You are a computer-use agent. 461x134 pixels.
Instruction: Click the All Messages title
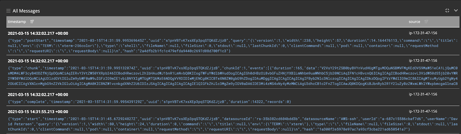26,11
